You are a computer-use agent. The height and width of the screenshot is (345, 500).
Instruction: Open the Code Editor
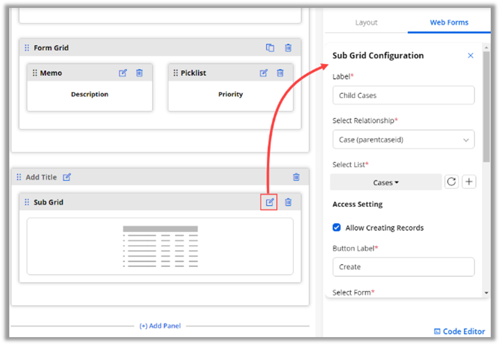pos(460,331)
